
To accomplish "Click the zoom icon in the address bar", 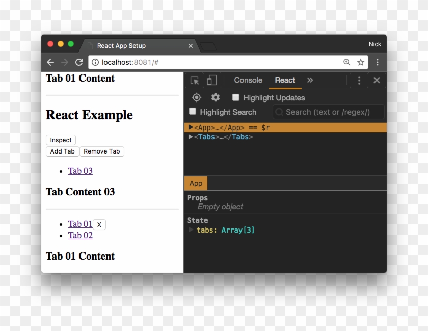I will (347, 62).
